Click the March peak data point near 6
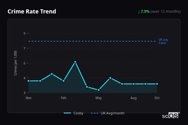 click(75, 62)
